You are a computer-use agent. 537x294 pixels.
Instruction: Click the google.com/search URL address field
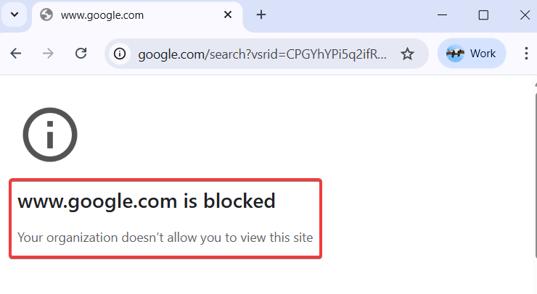[x=262, y=54]
